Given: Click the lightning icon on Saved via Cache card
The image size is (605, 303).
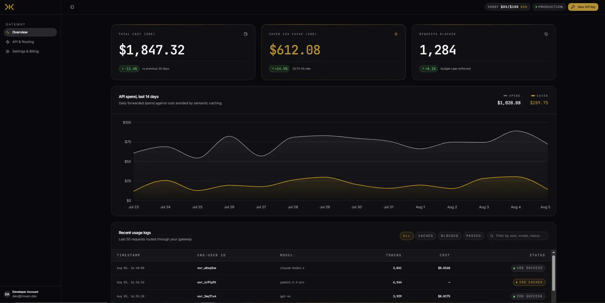Looking at the screenshot, I should coord(396,34).
